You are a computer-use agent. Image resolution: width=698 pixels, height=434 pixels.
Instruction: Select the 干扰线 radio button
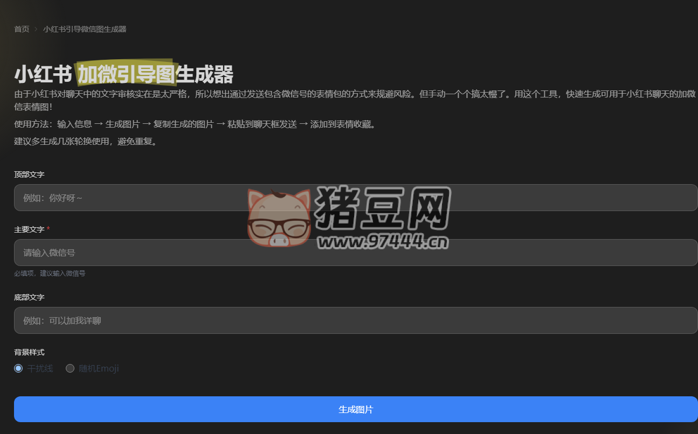pos(18,368)
